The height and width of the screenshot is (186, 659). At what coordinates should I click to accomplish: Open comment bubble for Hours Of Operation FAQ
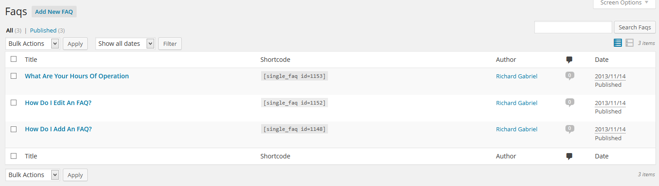pos(569,76)
